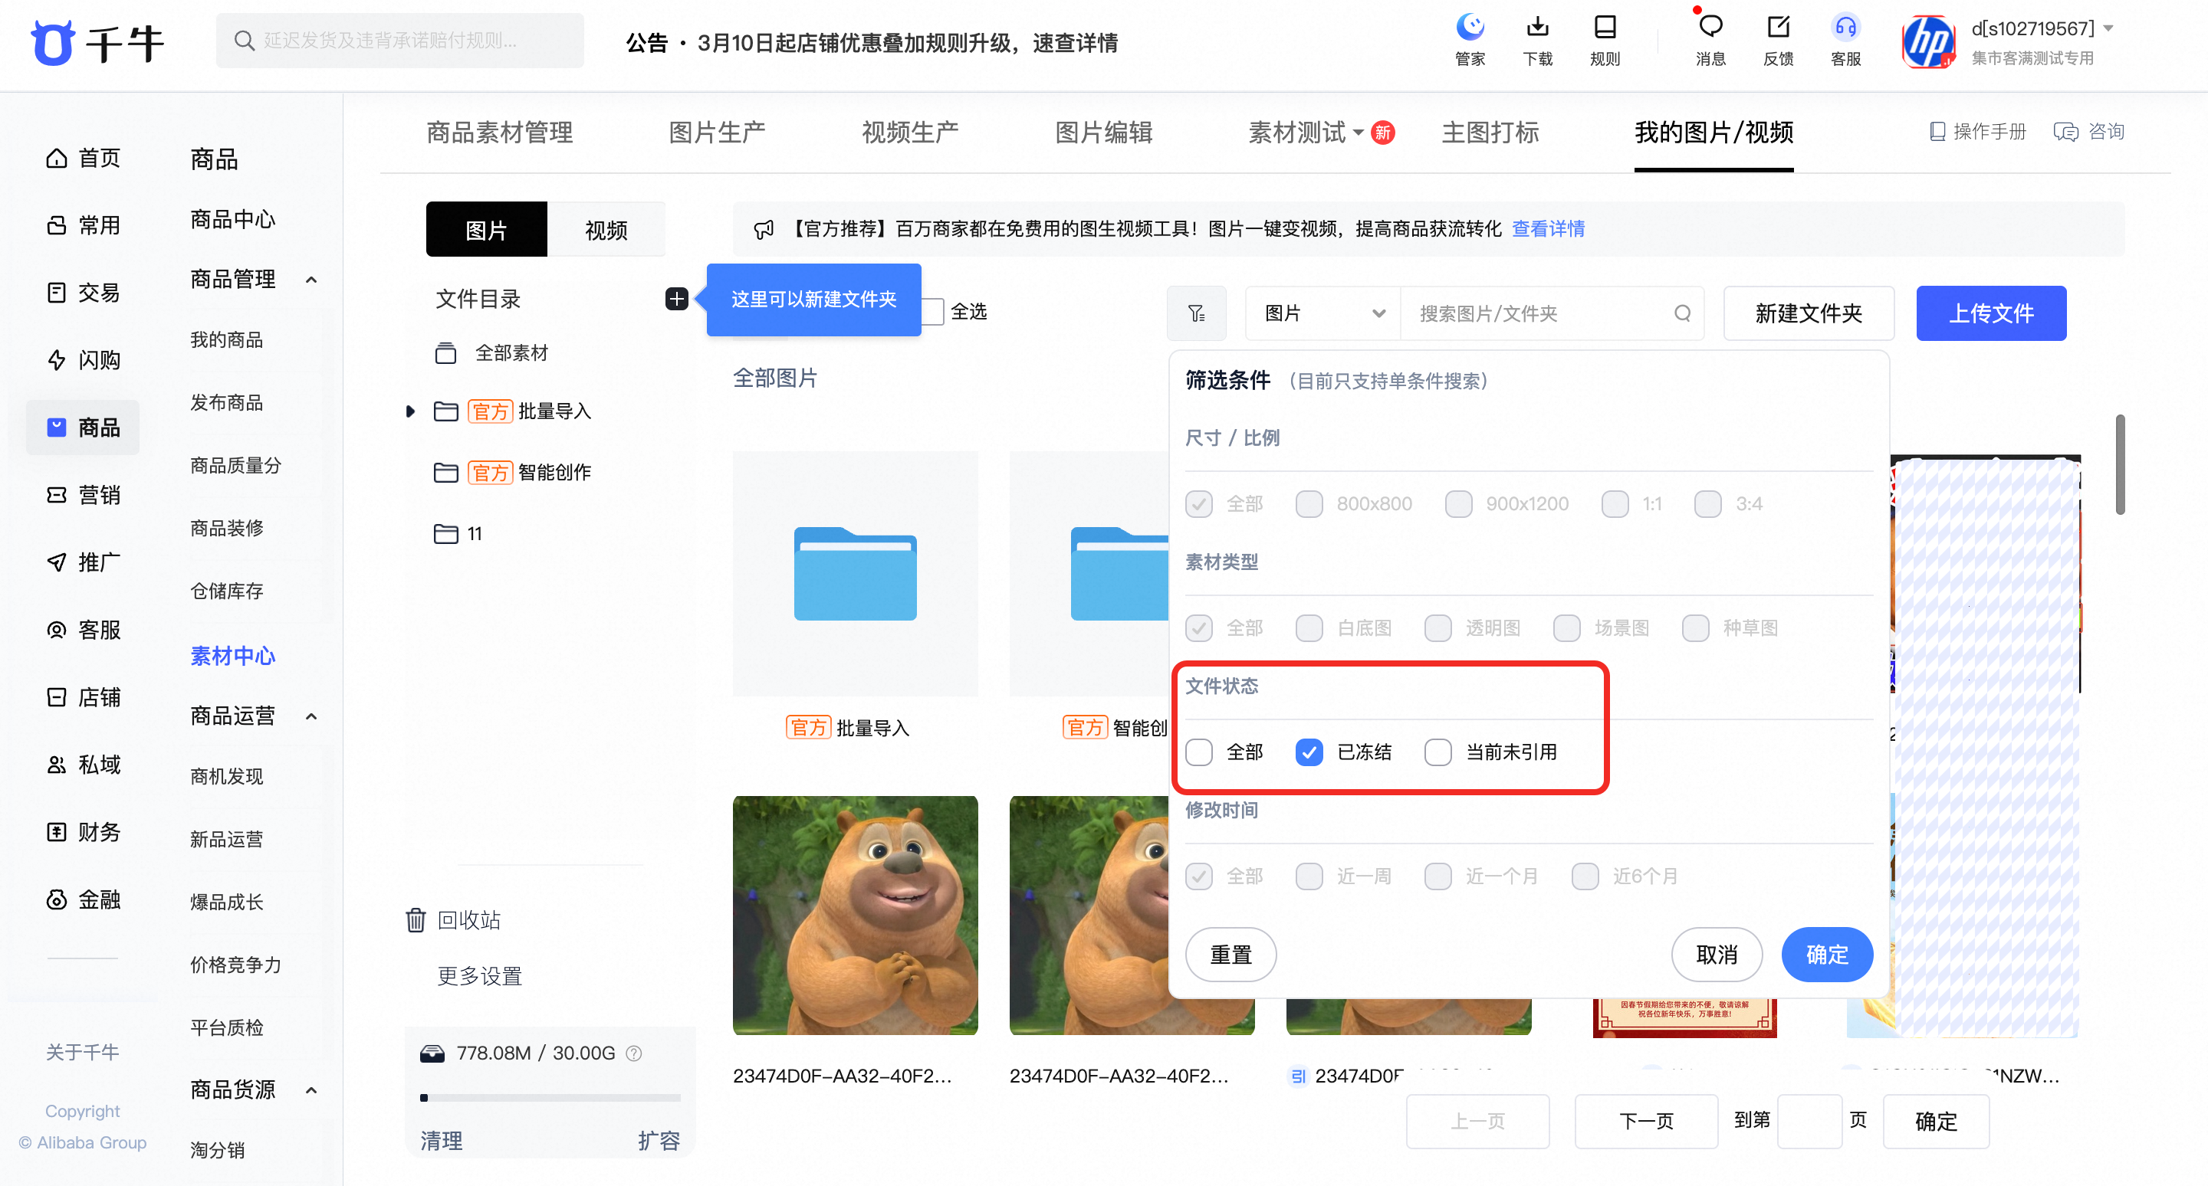The height and width of the screenshot is (1186, 2208).
Task: Open 常用 in the sidebar
Action: 82,225
